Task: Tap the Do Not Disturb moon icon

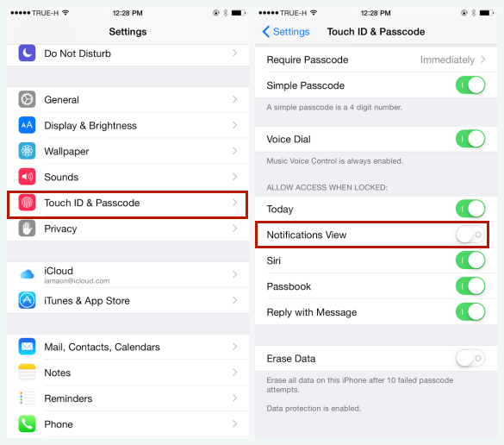Action: click(27, 53)
